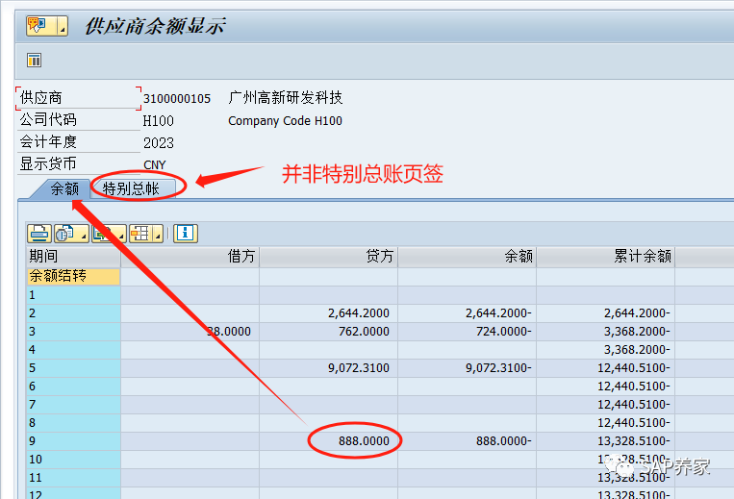Click the 累计余额 column header
Image resolution: width=734 pixels, height=499 pixels.
[x=606, y=257]
